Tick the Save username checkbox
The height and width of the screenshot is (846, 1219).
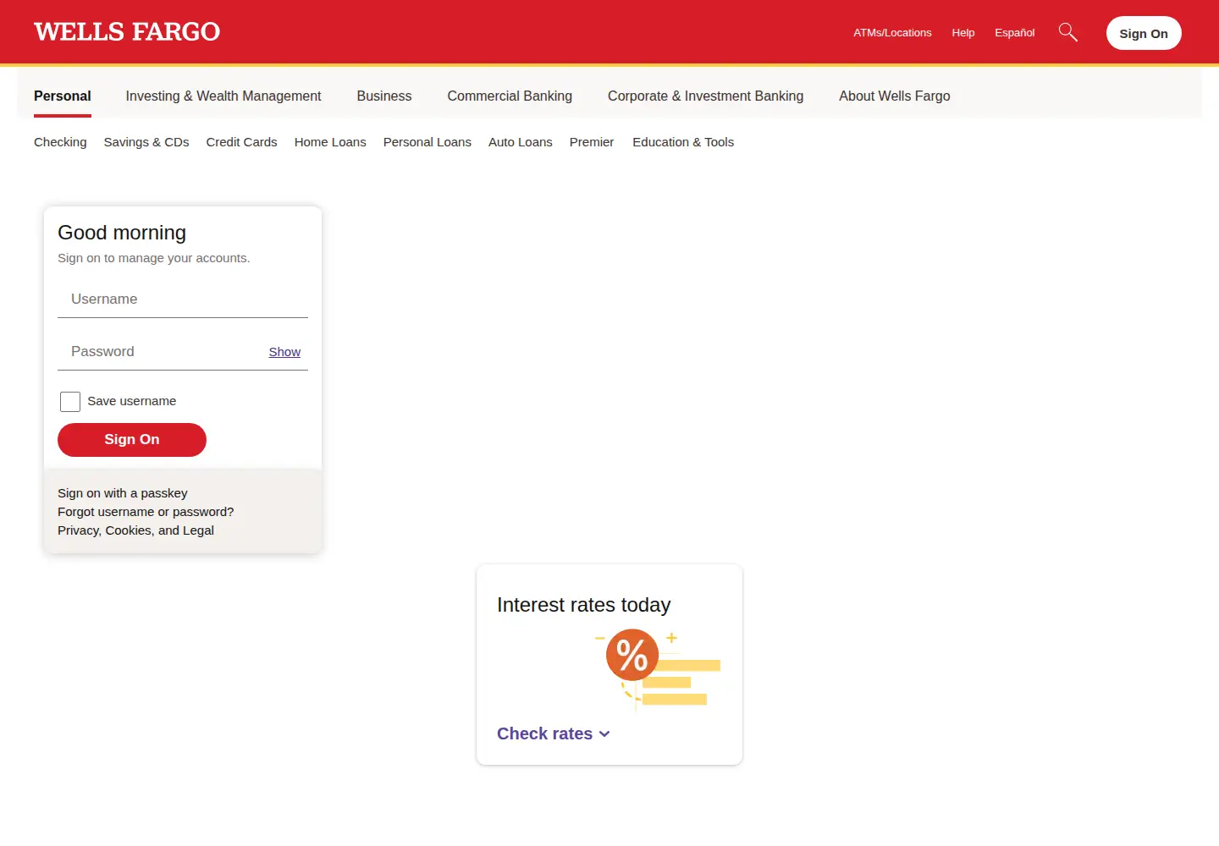click(70, 402)
